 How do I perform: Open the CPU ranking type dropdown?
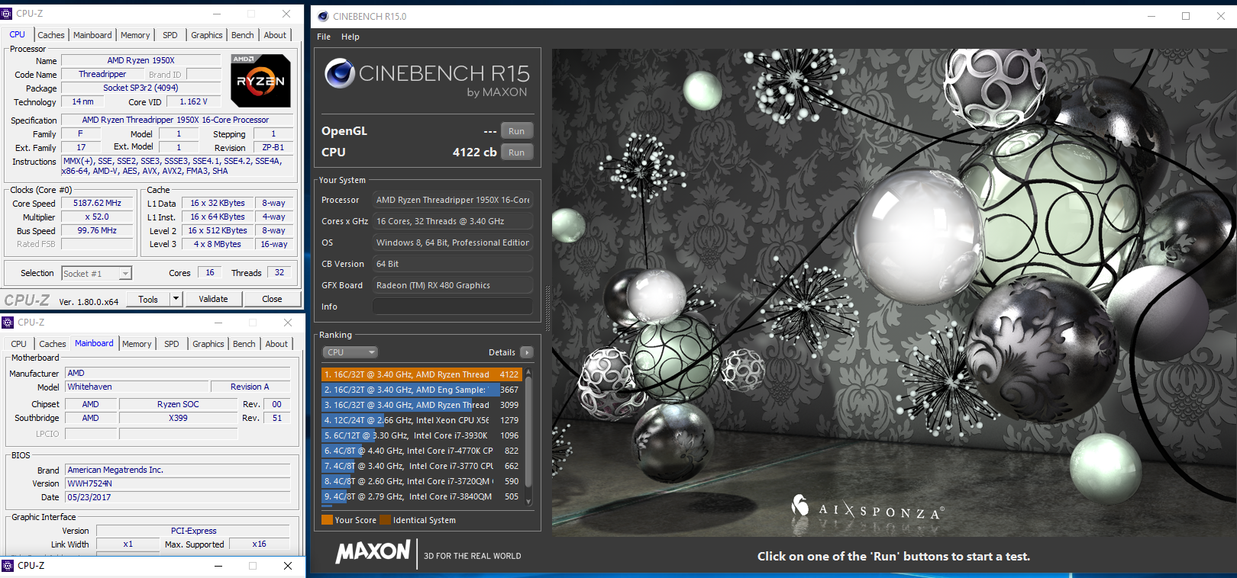(350, 352)
